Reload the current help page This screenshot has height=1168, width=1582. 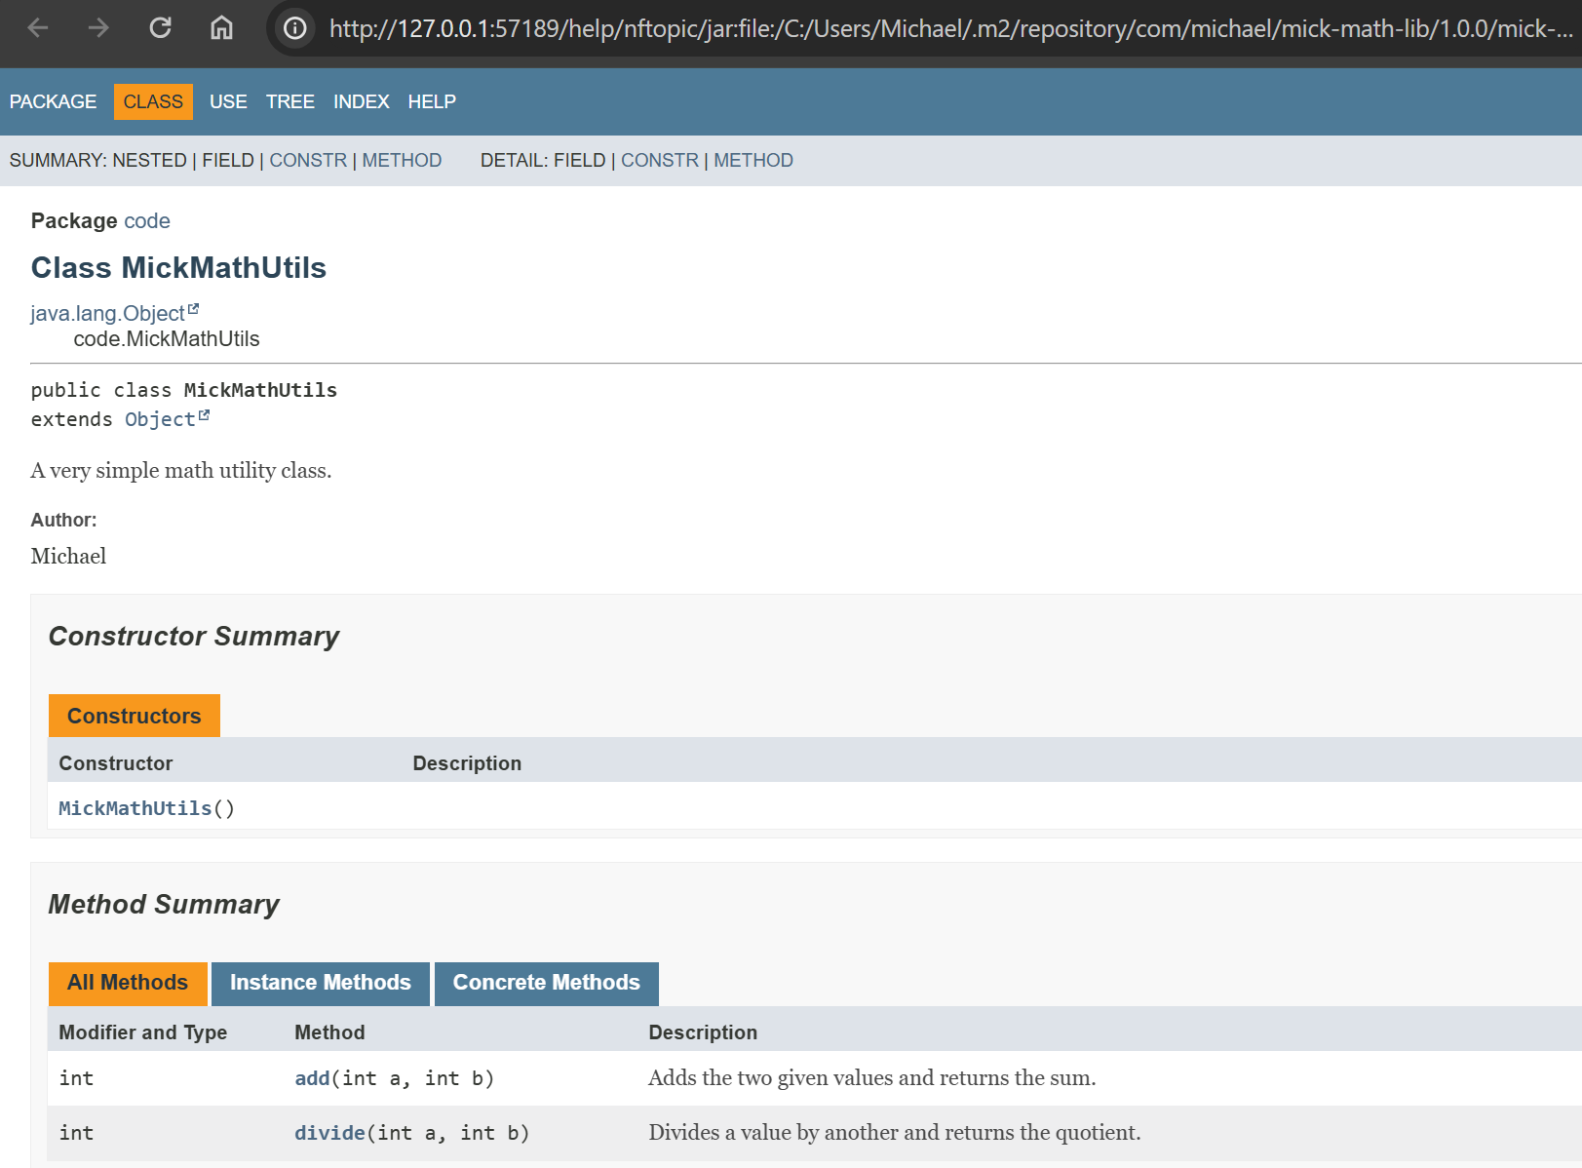coord(160,28)
